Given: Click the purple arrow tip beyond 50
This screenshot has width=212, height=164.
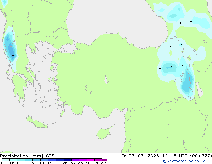Looking at the screenshot, I should pyautogui.click(x=106, y=160).
